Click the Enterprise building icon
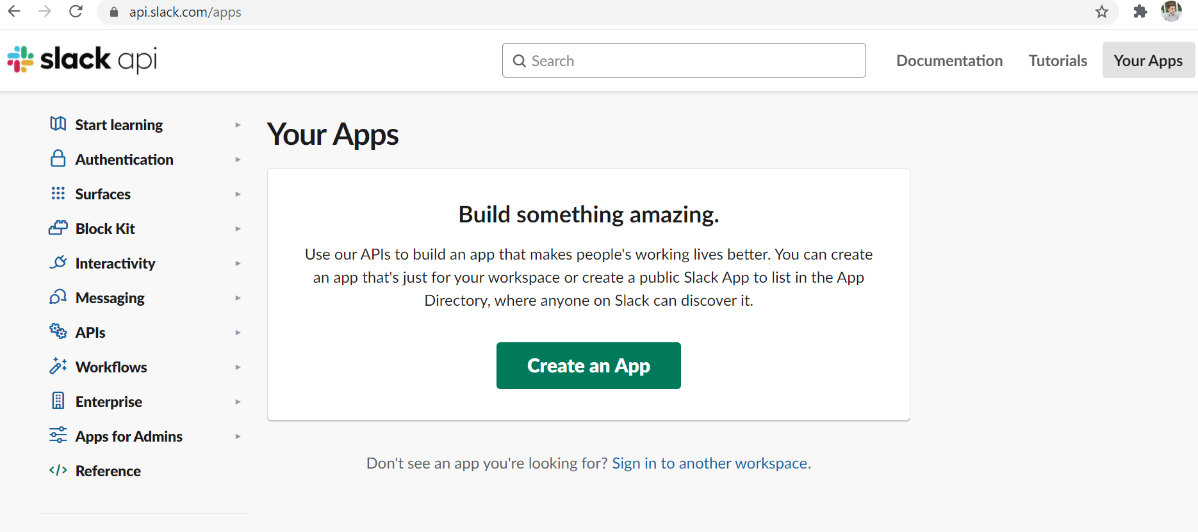Viewport: 1198px width, 532px height. (58, 401)
